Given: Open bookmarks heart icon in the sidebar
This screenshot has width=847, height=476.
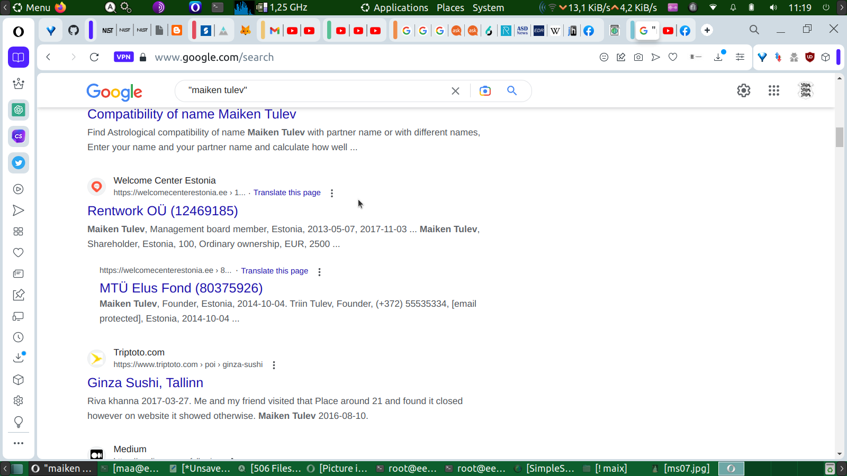Looking at the screenshot, I should pos(19,253).
